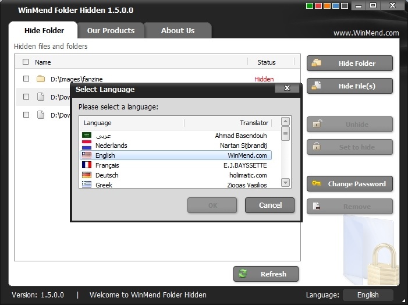Image resolution: width=408 pixels, height=305 pixels.
Task: Click the Remove button
Action: point(349,207)
